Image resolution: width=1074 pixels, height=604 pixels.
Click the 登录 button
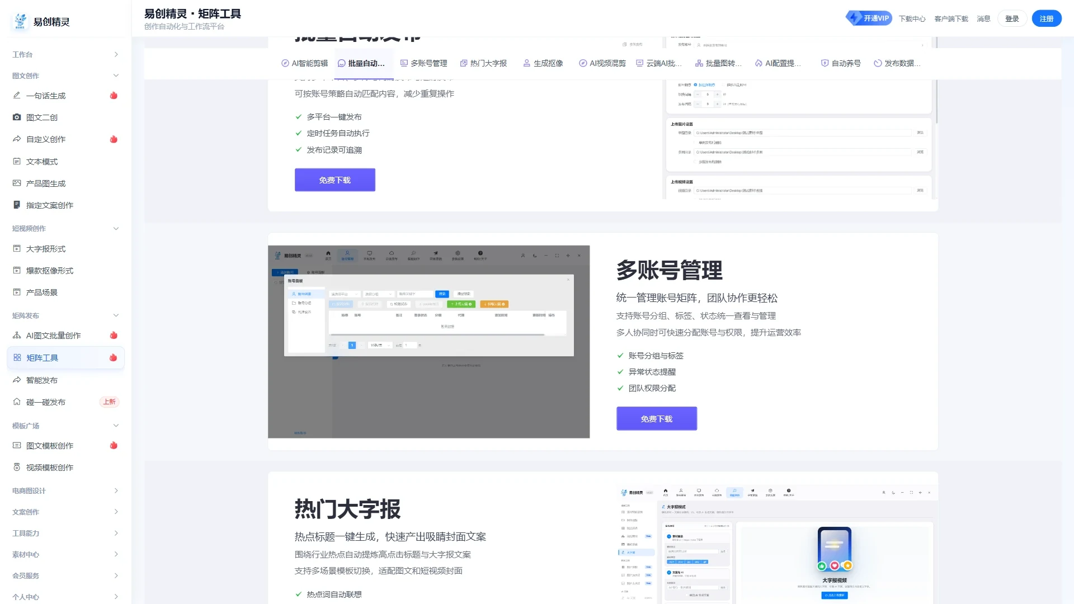[x=1012, y=18]
